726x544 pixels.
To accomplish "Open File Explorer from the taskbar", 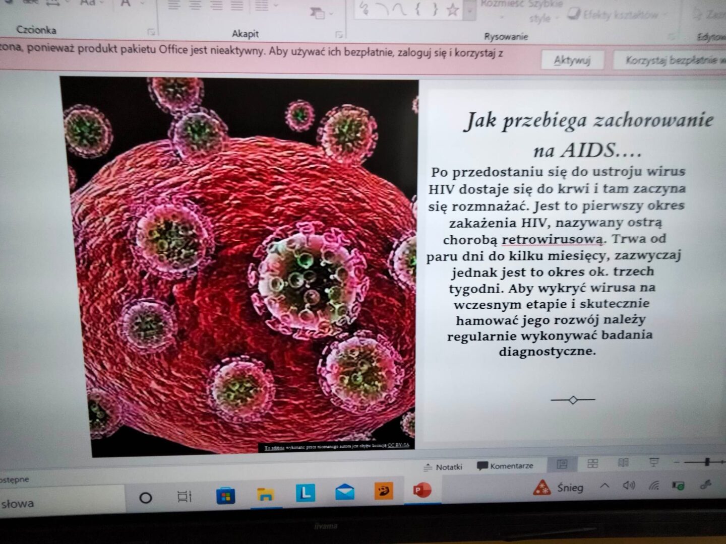I will pos(265,495).
